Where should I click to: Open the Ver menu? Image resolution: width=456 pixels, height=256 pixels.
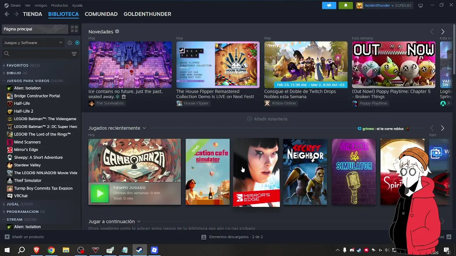coord(28,5)
